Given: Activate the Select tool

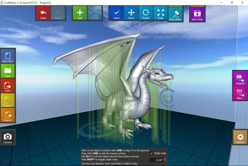Looking at the screenshot, I should (x=116, y=13).
